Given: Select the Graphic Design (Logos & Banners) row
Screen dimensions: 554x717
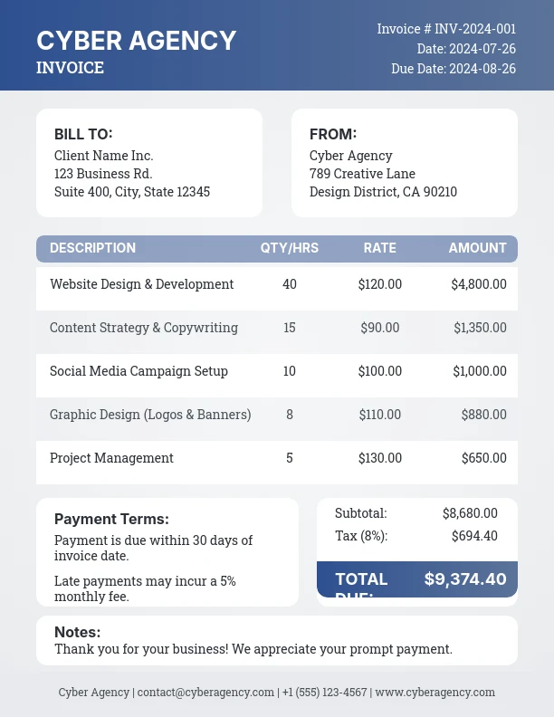Looking at the screenshot, I should 150,415.
